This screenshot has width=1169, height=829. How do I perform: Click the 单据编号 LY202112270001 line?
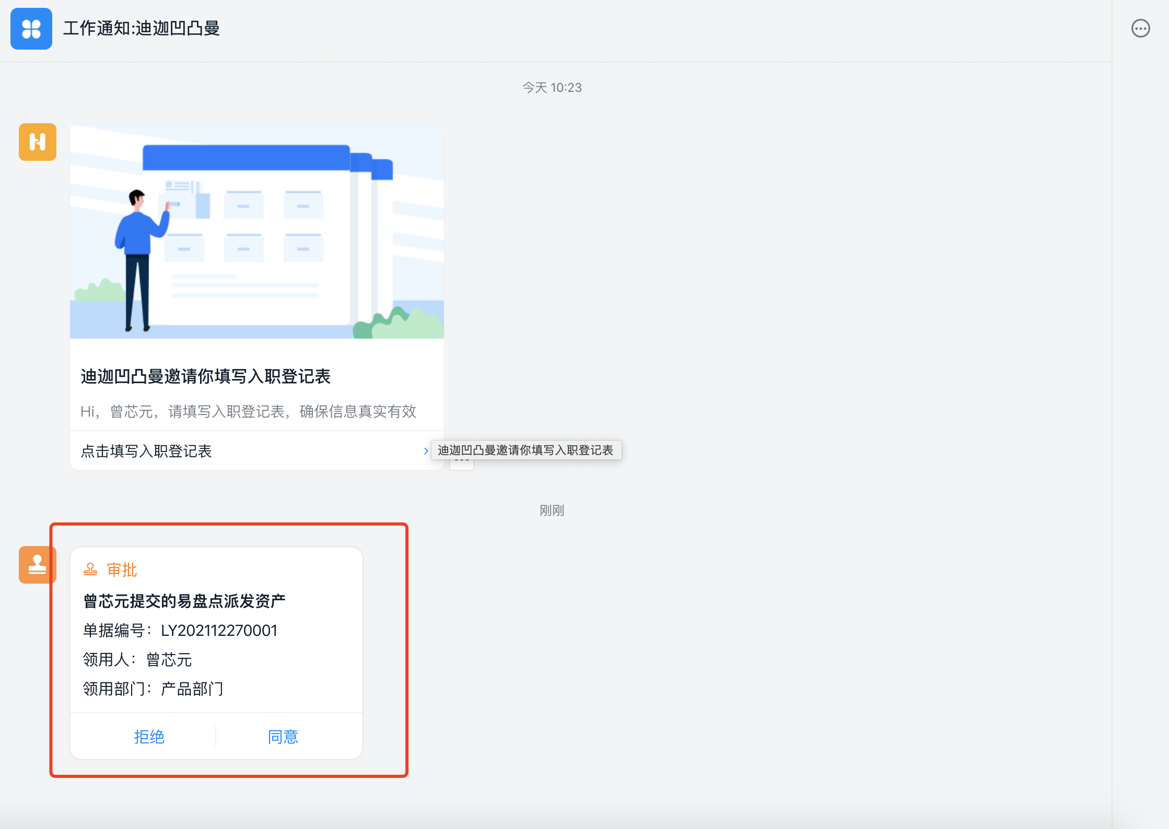pyautogui.click(x=180, y=631)
